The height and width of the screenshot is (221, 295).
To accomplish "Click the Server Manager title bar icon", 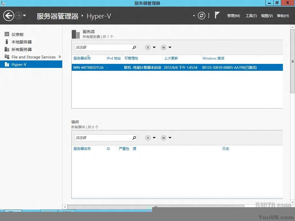I will 3,3.
